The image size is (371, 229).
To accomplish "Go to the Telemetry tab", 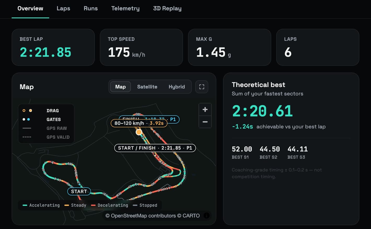I will (125, 9).
